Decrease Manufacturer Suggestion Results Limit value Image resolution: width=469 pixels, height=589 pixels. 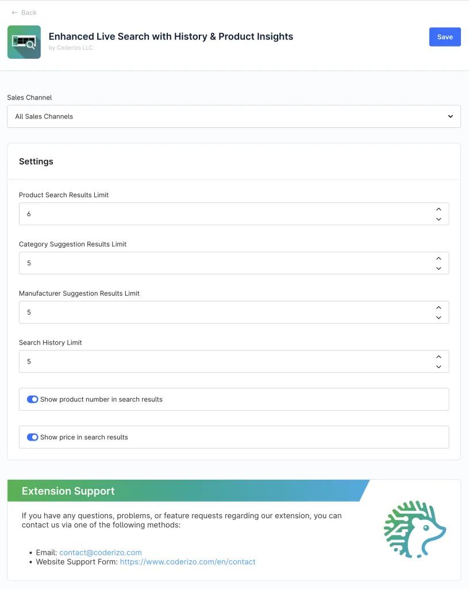pos(439,317)
